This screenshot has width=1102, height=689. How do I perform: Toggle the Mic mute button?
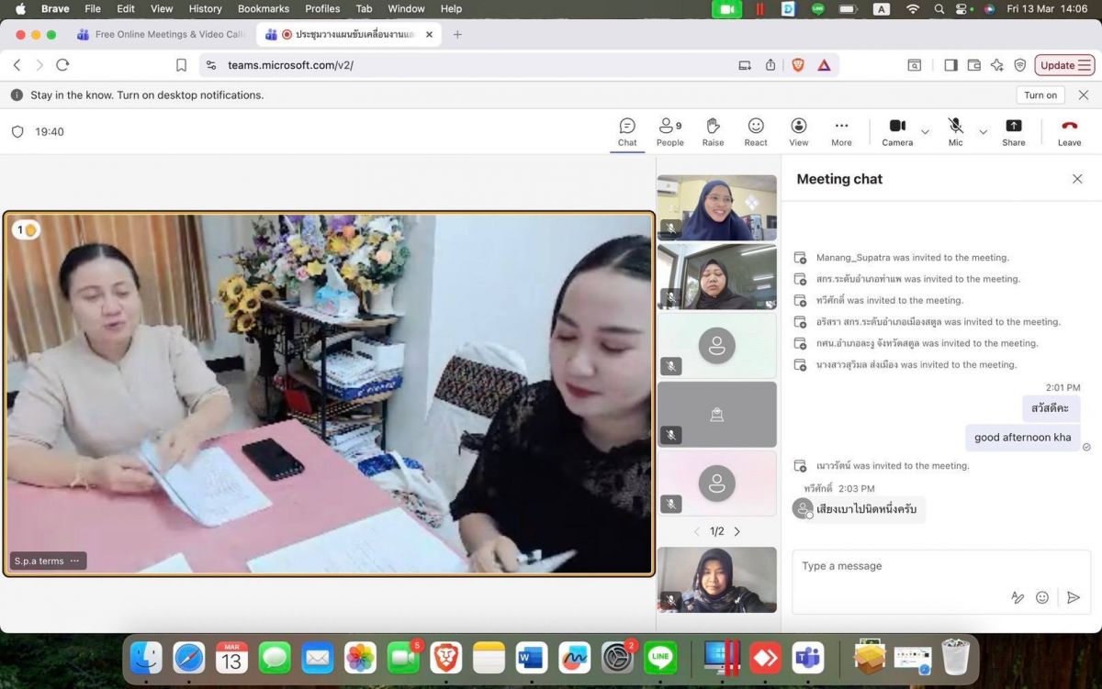click(x=955, y=131)
